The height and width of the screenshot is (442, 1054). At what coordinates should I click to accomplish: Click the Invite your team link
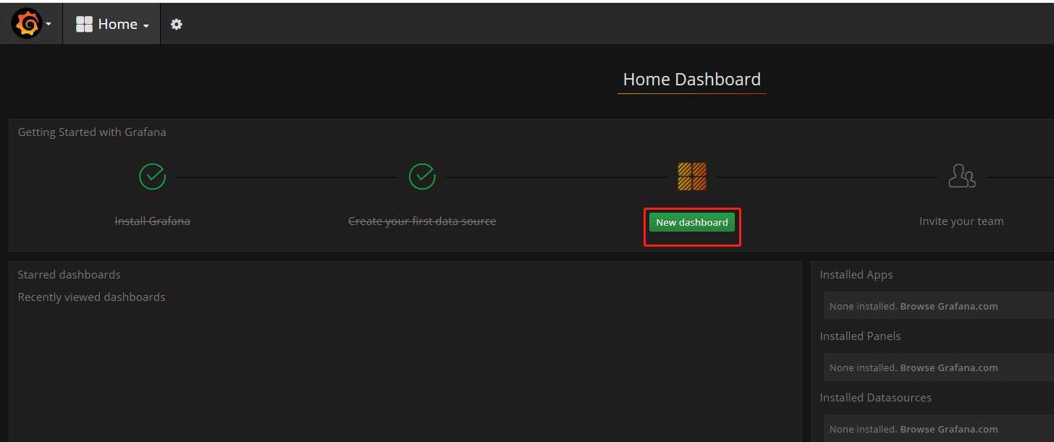tap(961, 221)
